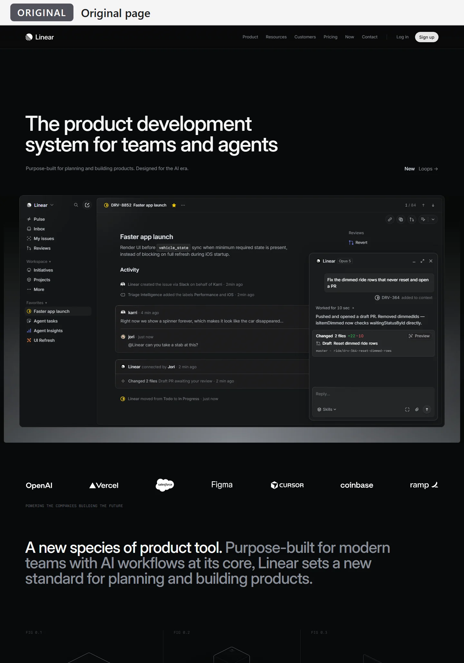Send the reply with the up-arrow button
Viewport: 464px width, 663px height.
click(427, 409)
